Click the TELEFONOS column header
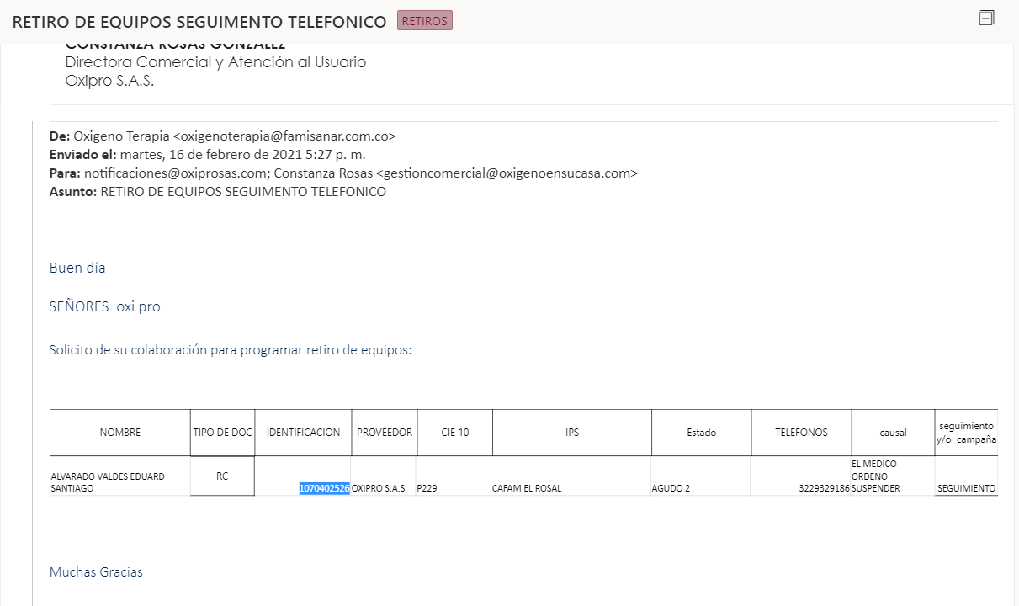Image resolution: width=1019 pixels, height=606 pixels. [x=801, y=433]
